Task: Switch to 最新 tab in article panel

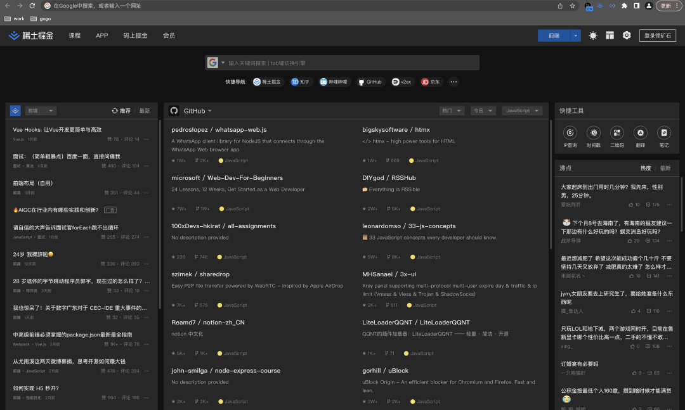Action: [145, 111]
